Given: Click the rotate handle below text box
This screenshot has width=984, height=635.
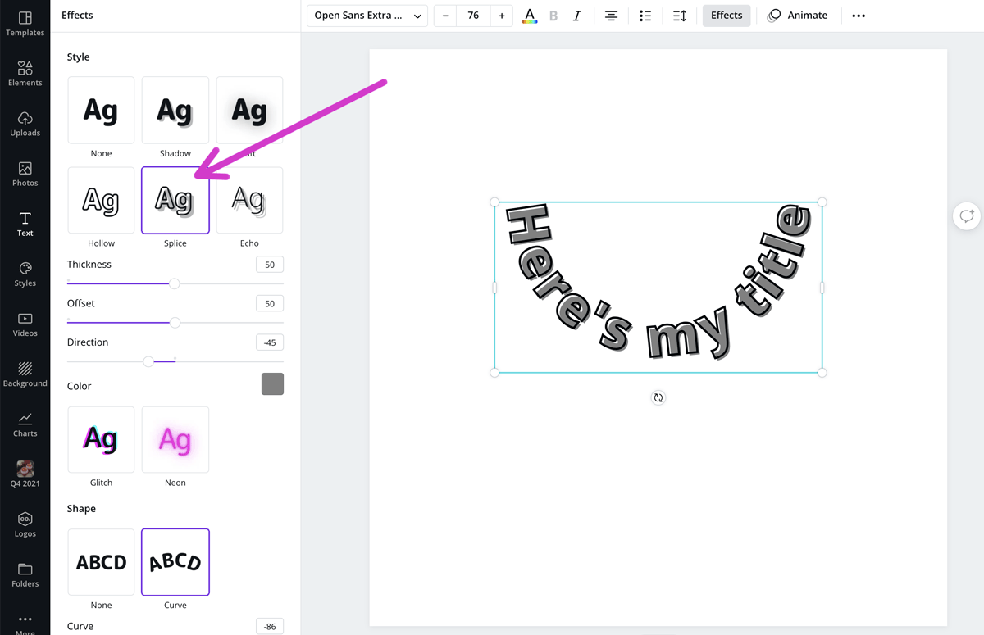Looking at the screenshot, I should point(658,398).
